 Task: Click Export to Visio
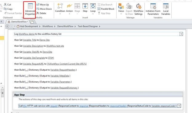point(129,9)
